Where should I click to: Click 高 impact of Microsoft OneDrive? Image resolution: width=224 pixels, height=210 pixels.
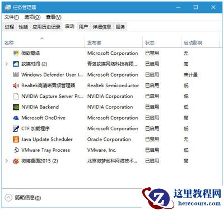tap(186, 118)
